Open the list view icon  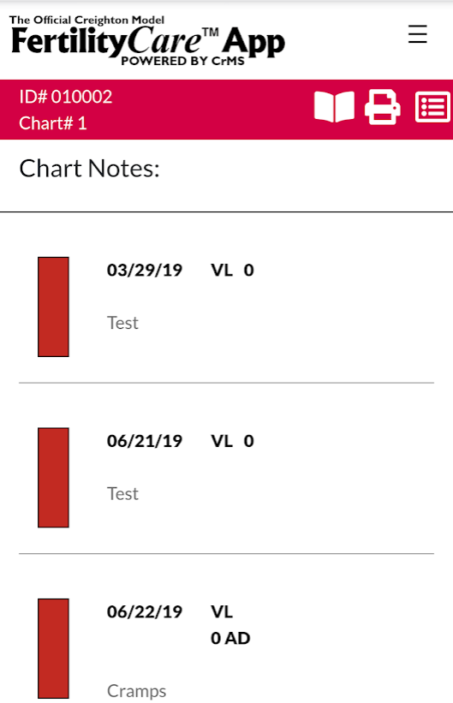pyautogui.click(x=432, y=107)
